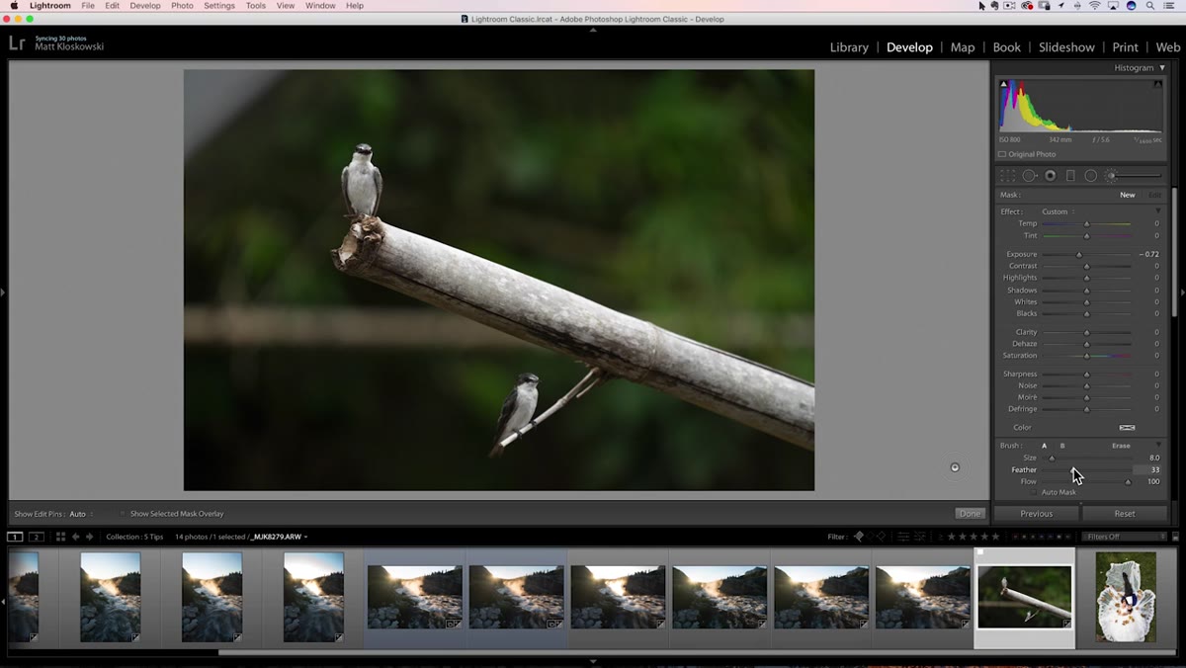Image resolution: width=1186 pixels, height=668 pixels.
Task: Switch to the Map module
Action: pos(963,47)
